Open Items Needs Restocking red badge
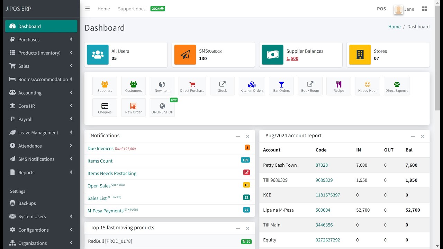 246,172
